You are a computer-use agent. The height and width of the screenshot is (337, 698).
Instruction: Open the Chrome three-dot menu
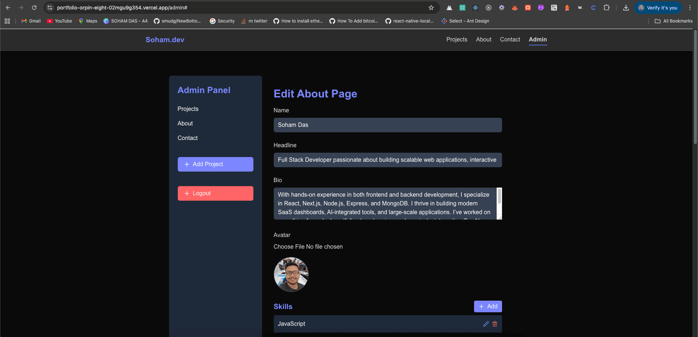coord(690,8)
